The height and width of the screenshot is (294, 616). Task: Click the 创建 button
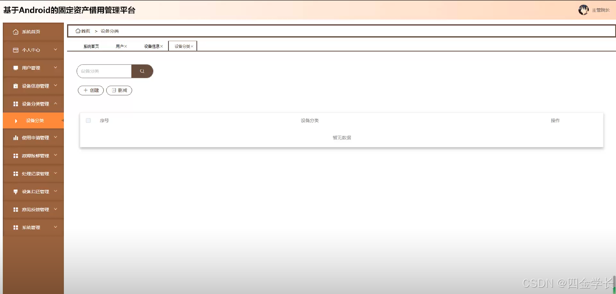91,91
